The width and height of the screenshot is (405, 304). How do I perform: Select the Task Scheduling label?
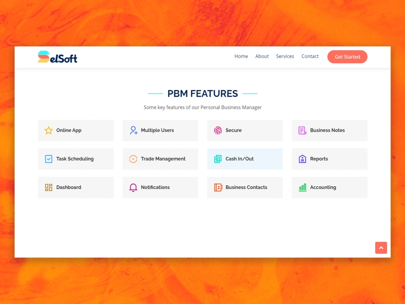75,159
